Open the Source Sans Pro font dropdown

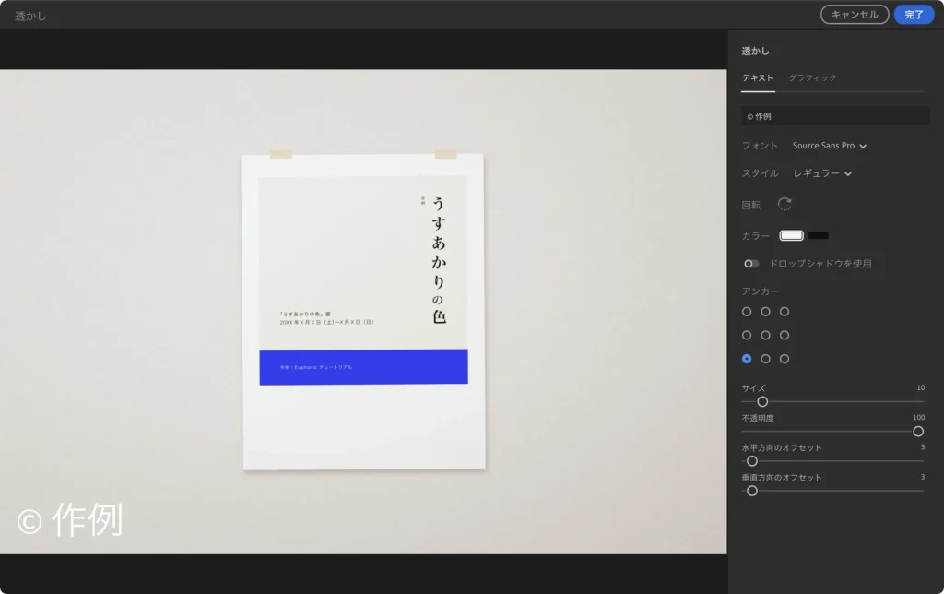829,146
